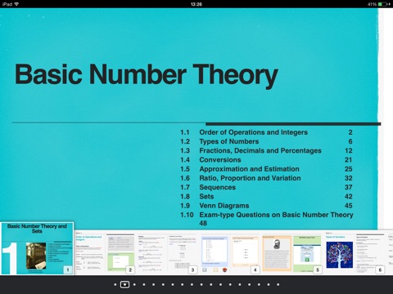Select the last chapter dot in navigator
The image size is (393, 294).
[x=278, y=284]
